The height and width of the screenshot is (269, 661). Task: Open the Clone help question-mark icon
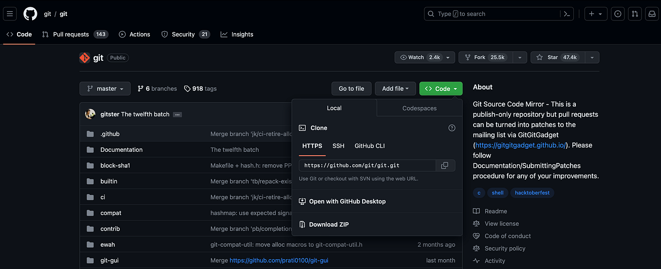(452, 128)
